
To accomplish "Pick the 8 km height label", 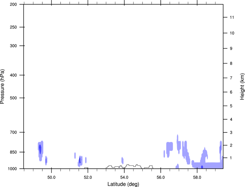I will pos(231,64).
